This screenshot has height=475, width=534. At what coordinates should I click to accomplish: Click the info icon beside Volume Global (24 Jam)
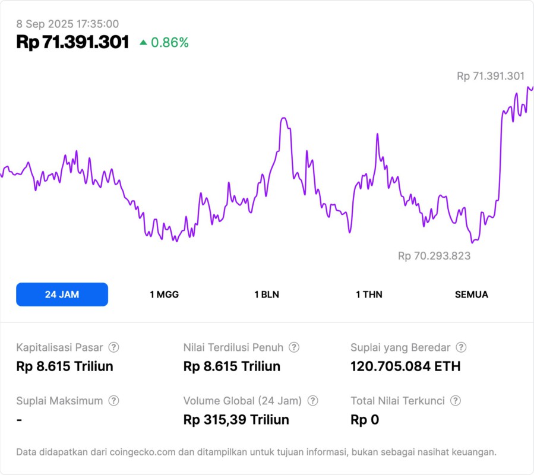(312, 401)
